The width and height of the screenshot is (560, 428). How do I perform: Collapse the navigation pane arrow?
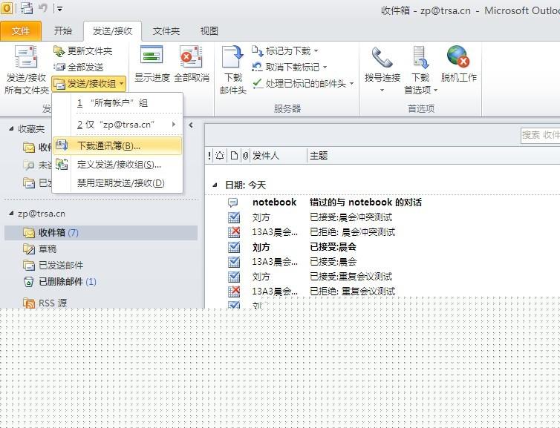click(x=191, y=125)
